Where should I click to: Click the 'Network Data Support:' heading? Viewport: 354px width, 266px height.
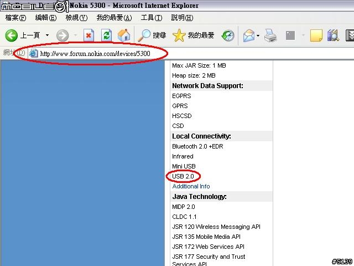tap(207, 86)
